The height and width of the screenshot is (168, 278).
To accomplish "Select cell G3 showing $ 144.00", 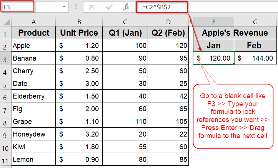I will point(255,58).
